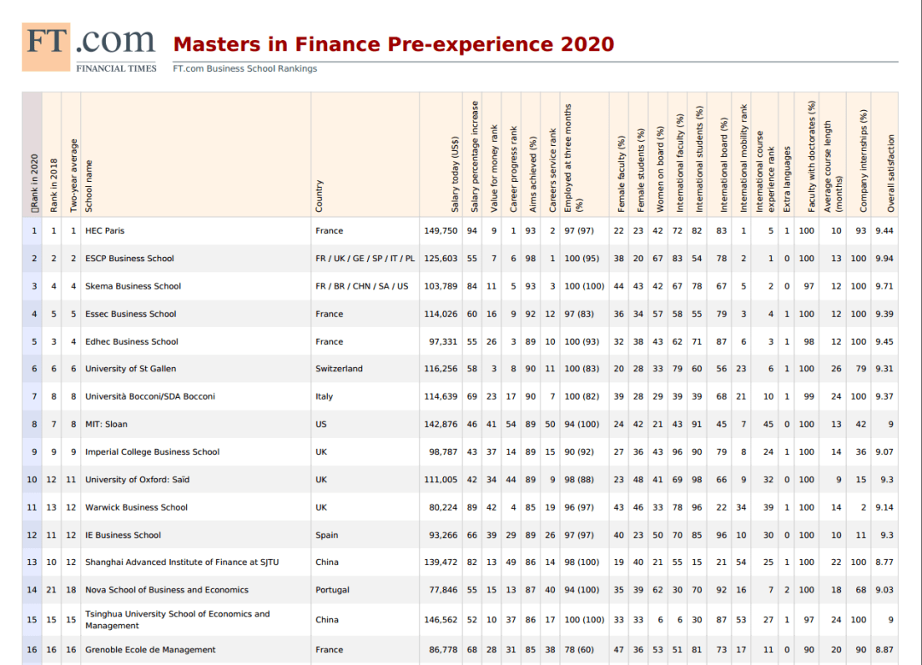The width and height of the screenshot is (922, 665).
Task: Click the overall satisfaction value '8.77'
Action: tap(884, 562)
